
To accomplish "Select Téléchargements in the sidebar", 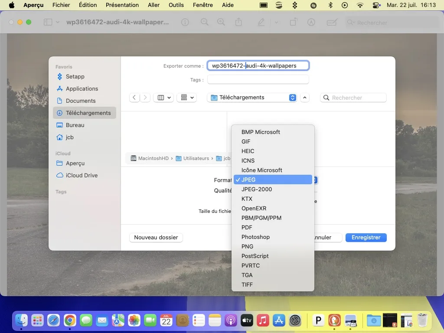I will [x=85, y=113].
